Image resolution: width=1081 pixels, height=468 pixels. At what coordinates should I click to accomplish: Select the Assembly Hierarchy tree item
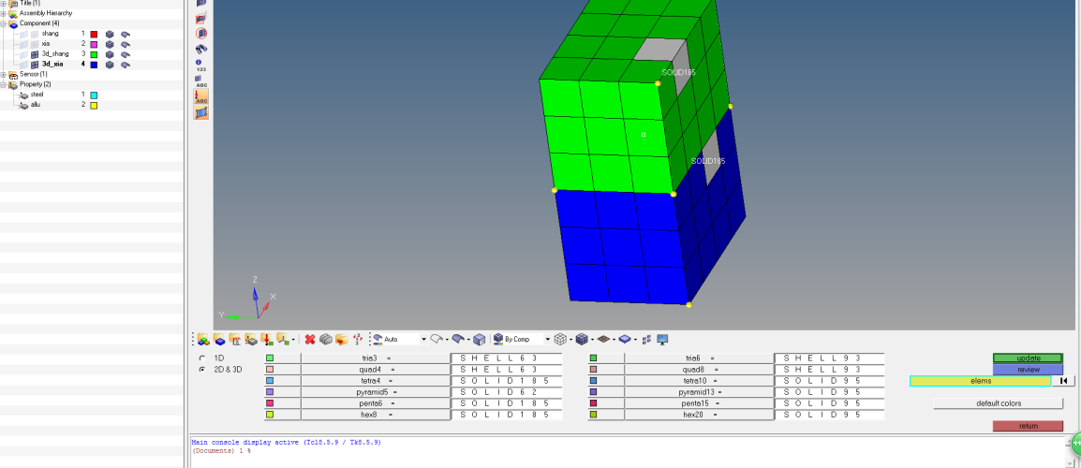pyautogui.click(x=46, y=13)
